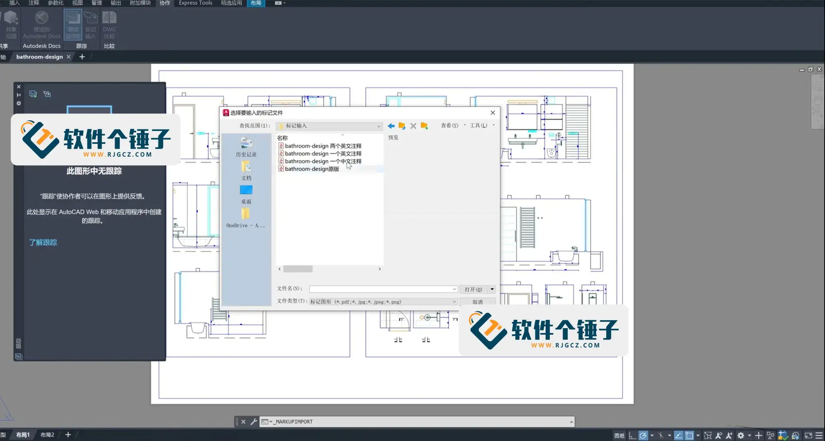Click the up-one-folder icon in the dialog

pyautogui.click(x=402, y=126)
